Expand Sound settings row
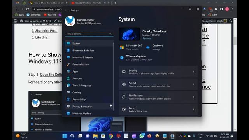Image resolution: width=249 pixels, height=140 pixels. click(158, 84)
